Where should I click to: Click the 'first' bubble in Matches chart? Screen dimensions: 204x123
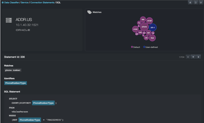pos(152,38)
